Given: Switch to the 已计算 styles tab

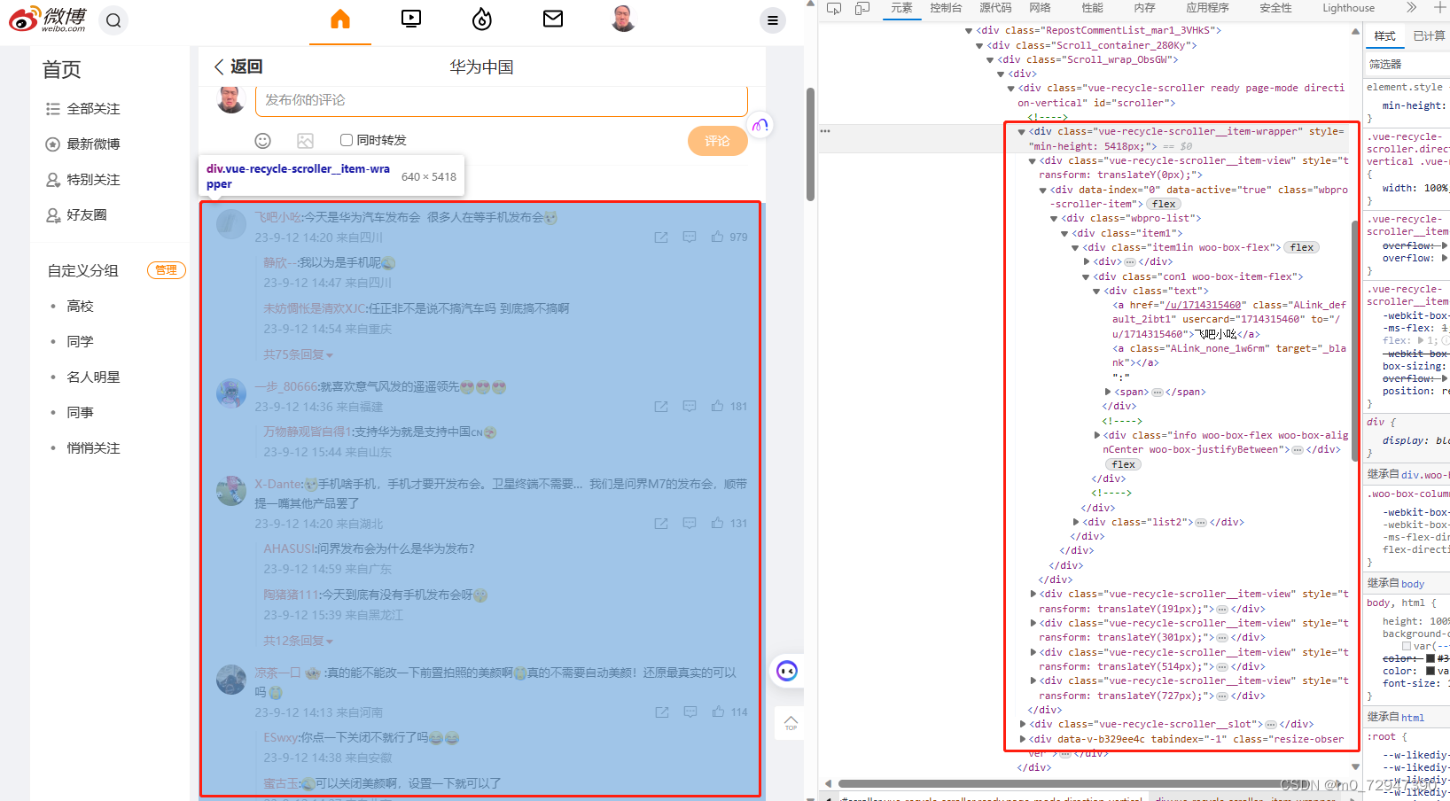Looking at the screenshot, I should click(x=1429, y=36).
